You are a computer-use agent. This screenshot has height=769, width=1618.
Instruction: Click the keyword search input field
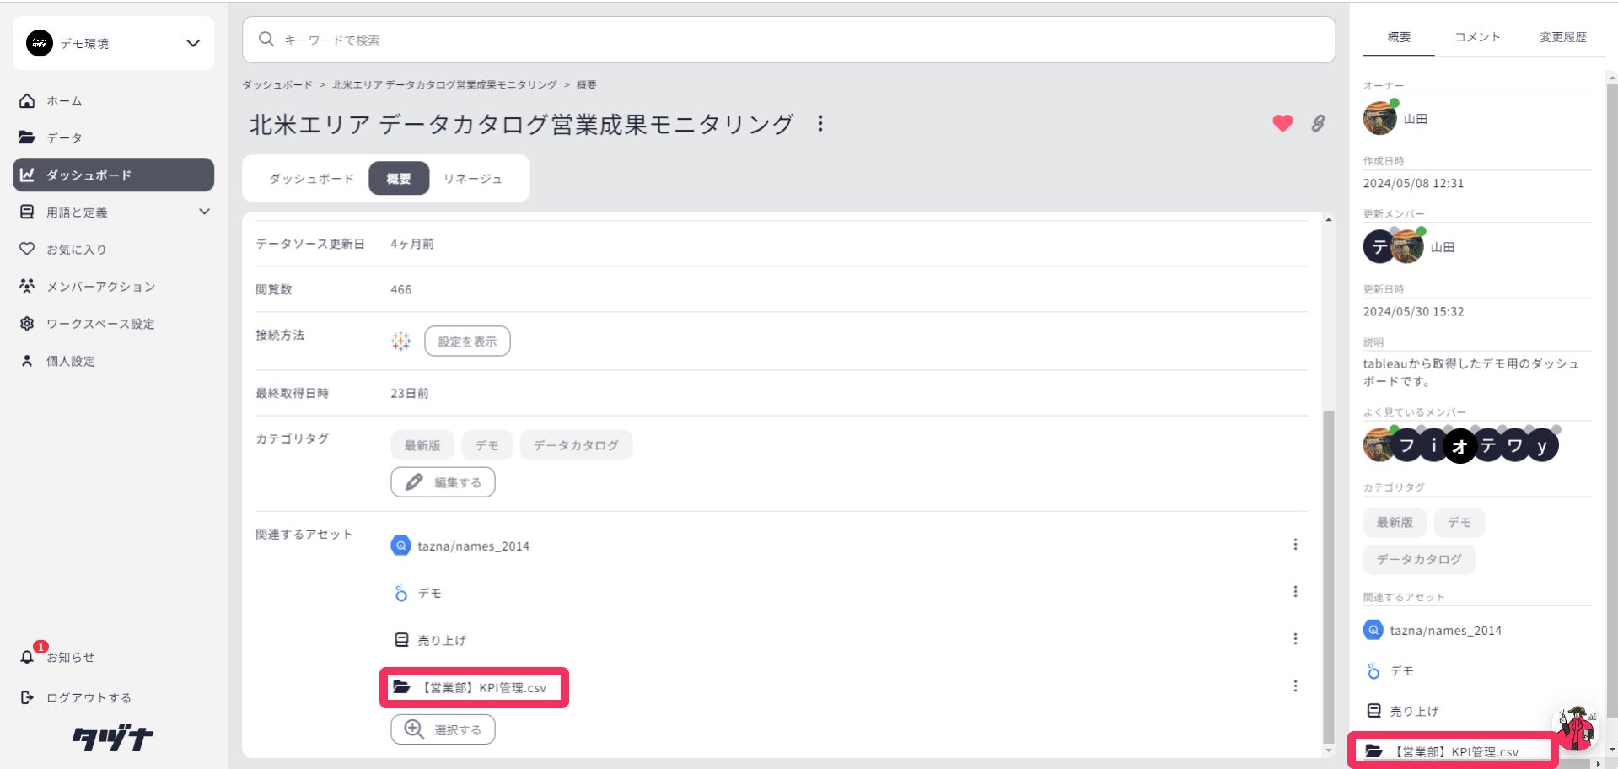pyautogui.click(x=788, y=40)
